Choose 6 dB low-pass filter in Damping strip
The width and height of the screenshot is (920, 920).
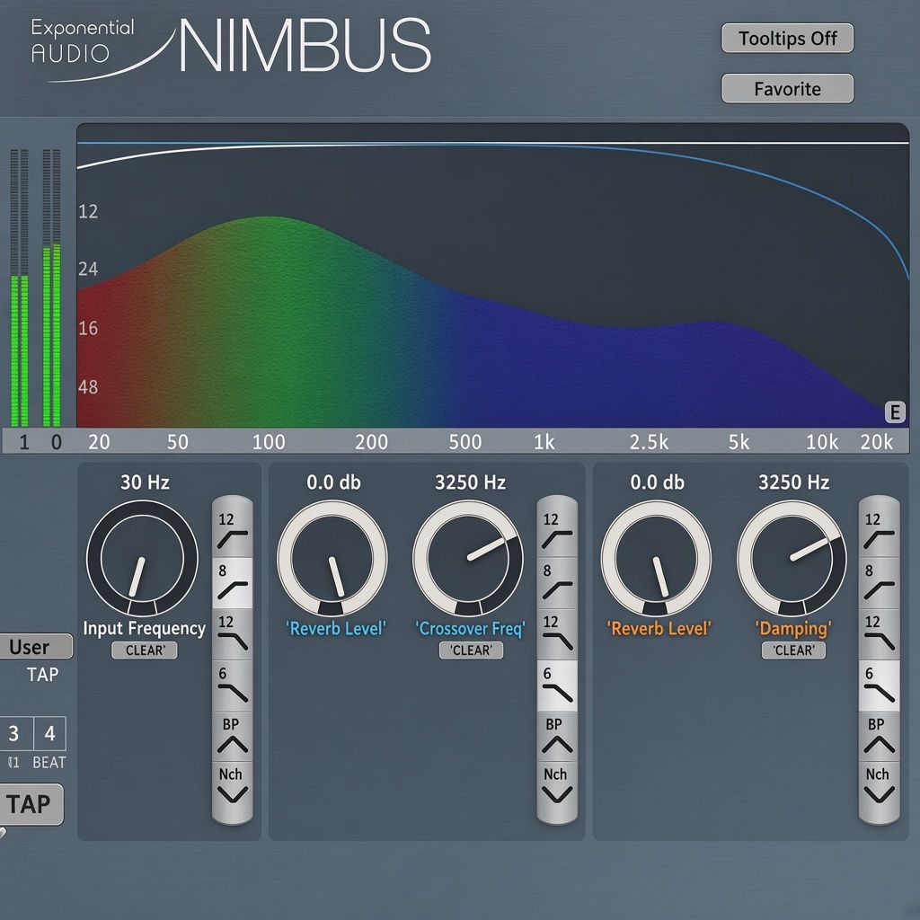pos(879,686)
